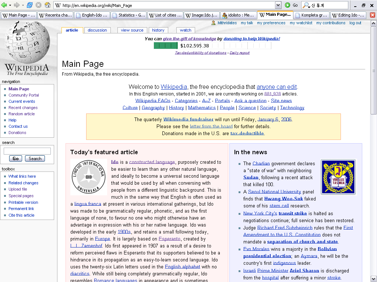Expand the address bar URL dropdown

coord(278,5)
